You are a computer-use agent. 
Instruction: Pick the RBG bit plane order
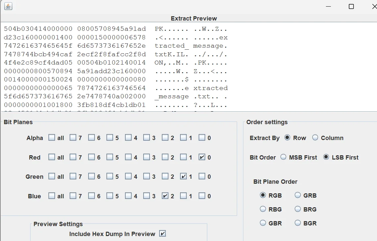(263, 209)
